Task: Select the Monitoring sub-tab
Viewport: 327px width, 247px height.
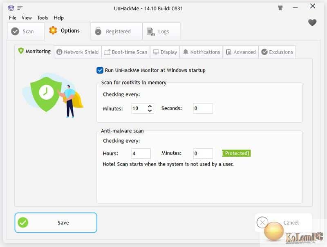Action: [35, 51]
